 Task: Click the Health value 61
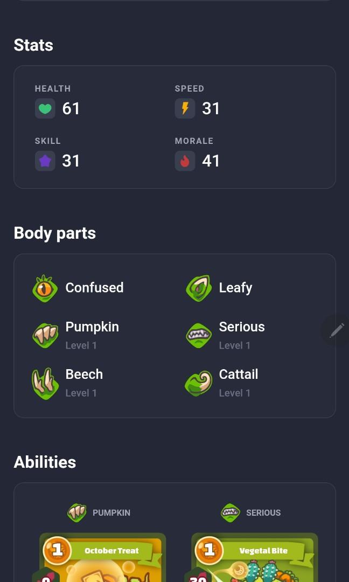pos(71,109)
